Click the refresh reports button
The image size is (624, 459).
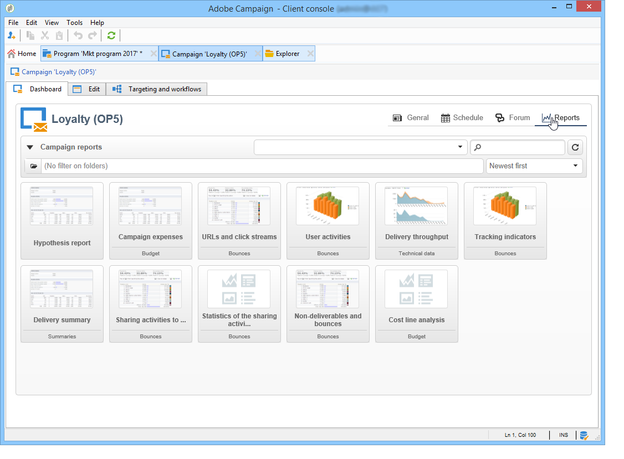[575, 147]
